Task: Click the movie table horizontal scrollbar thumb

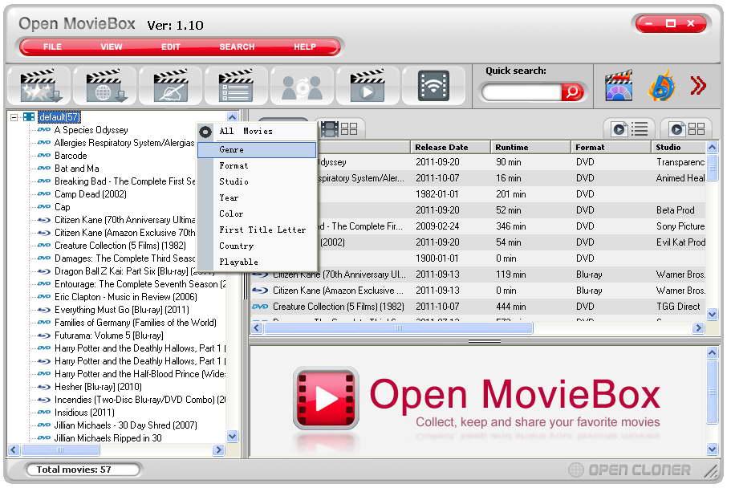Action: point(398,328)
